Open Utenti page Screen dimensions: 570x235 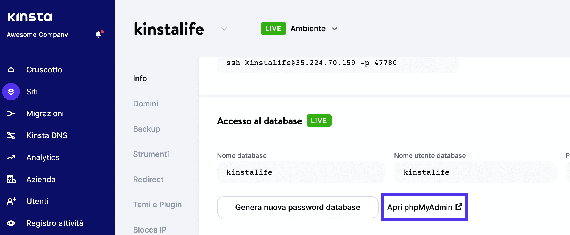37,201
